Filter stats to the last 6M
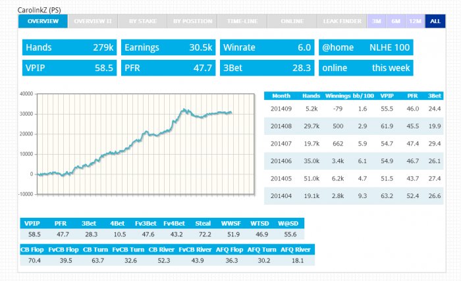 point(396,21)
